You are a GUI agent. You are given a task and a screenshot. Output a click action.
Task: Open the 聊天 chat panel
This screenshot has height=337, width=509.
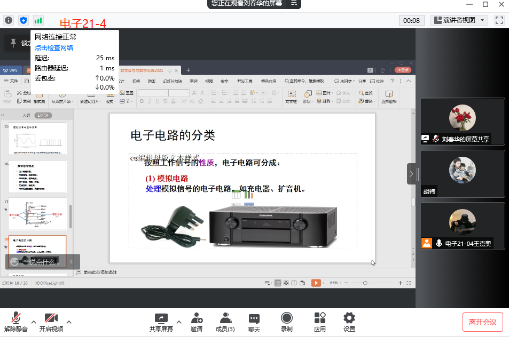pyautogui.click(x=254, y=322)
